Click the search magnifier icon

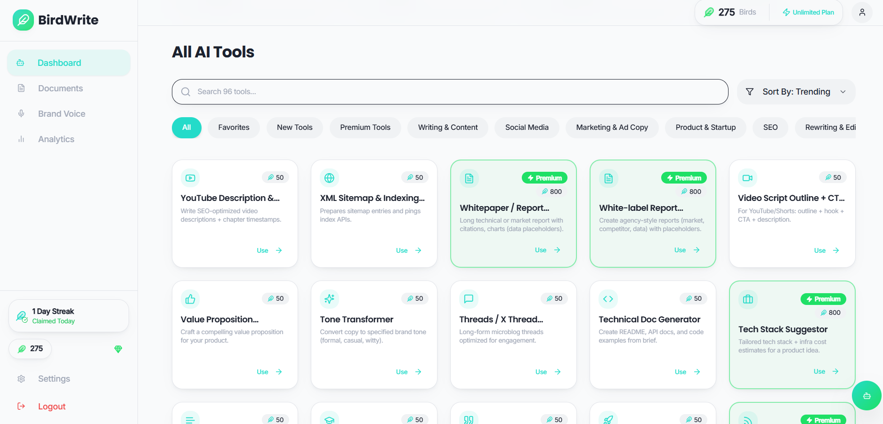pos(186,92)
